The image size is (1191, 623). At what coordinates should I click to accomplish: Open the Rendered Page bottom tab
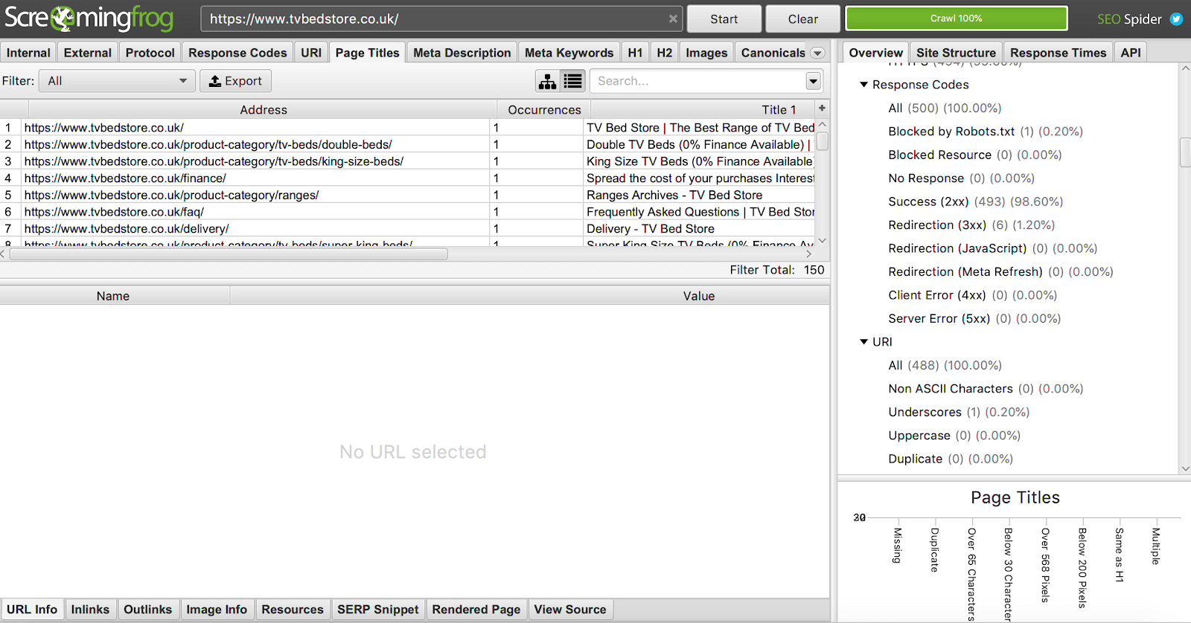pos(476,610)
